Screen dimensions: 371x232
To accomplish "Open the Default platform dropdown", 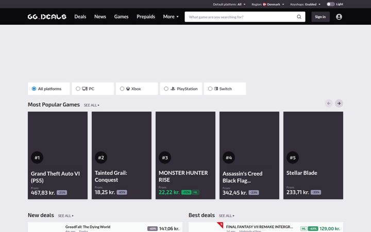I will coord(229,4).
